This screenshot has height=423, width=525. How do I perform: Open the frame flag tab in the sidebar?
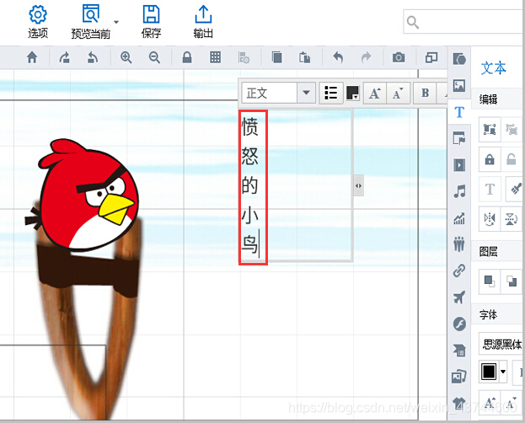tap(459, 137)
